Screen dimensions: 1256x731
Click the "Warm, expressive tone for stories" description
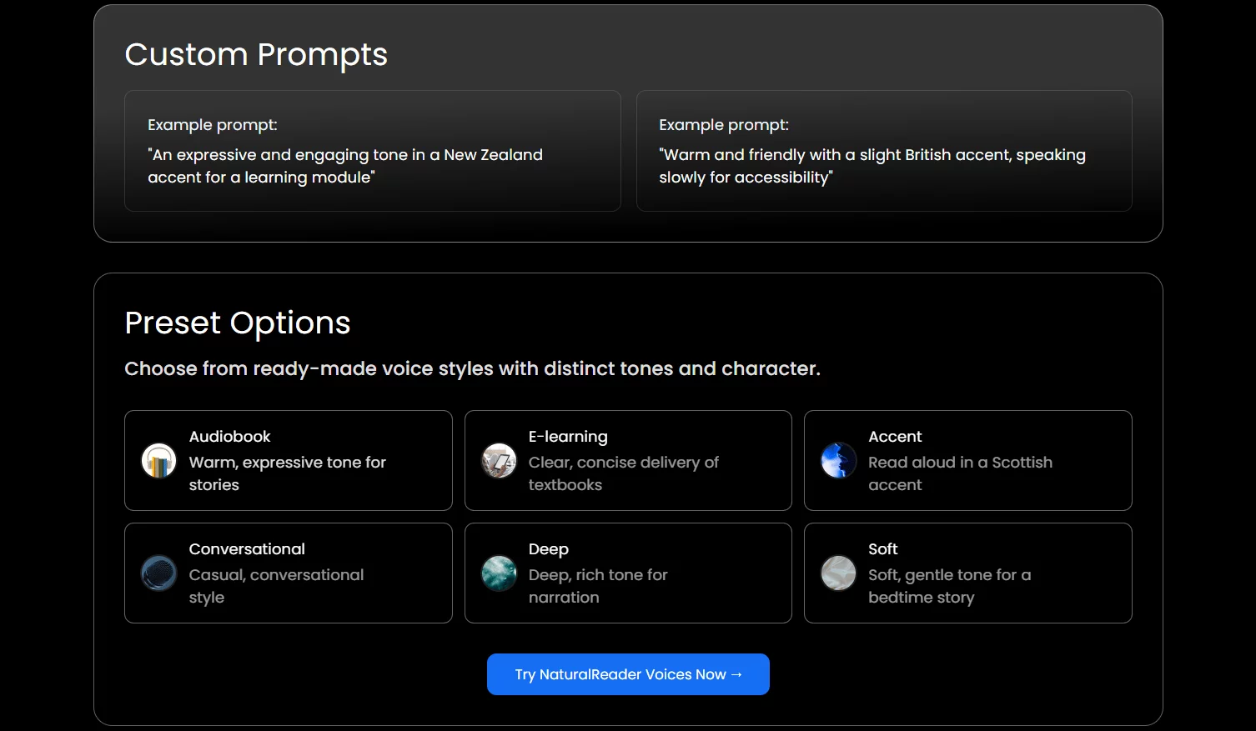click(287, 473)
